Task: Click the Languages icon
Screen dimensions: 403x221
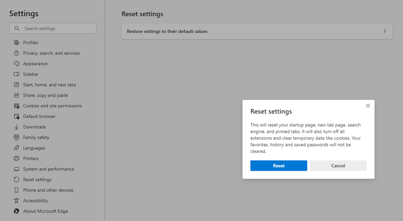Action: (x=17, y=148)
